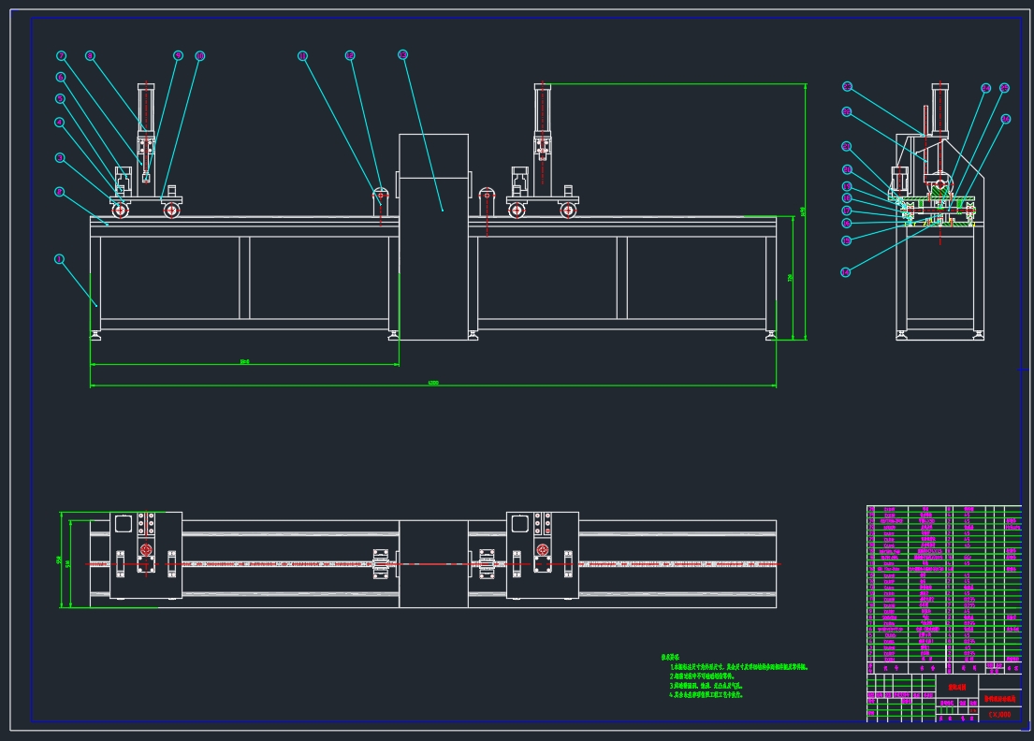Select part balloon number 26 in side view
The height and width of the screenshot is (741, 1034).
[1006, 120]
